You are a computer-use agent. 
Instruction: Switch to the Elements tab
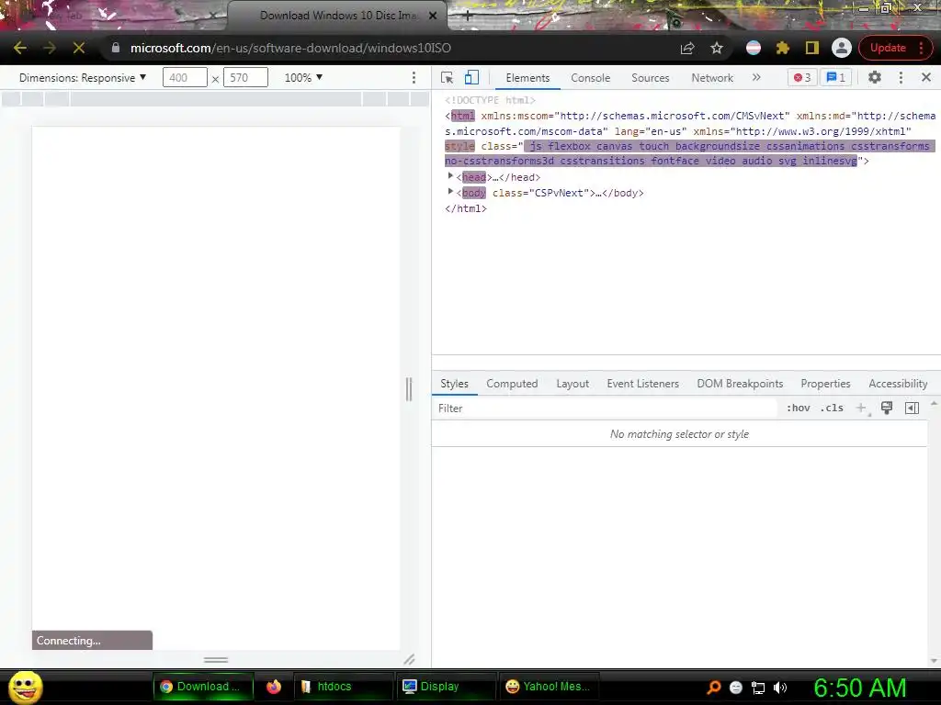point(527,78)
